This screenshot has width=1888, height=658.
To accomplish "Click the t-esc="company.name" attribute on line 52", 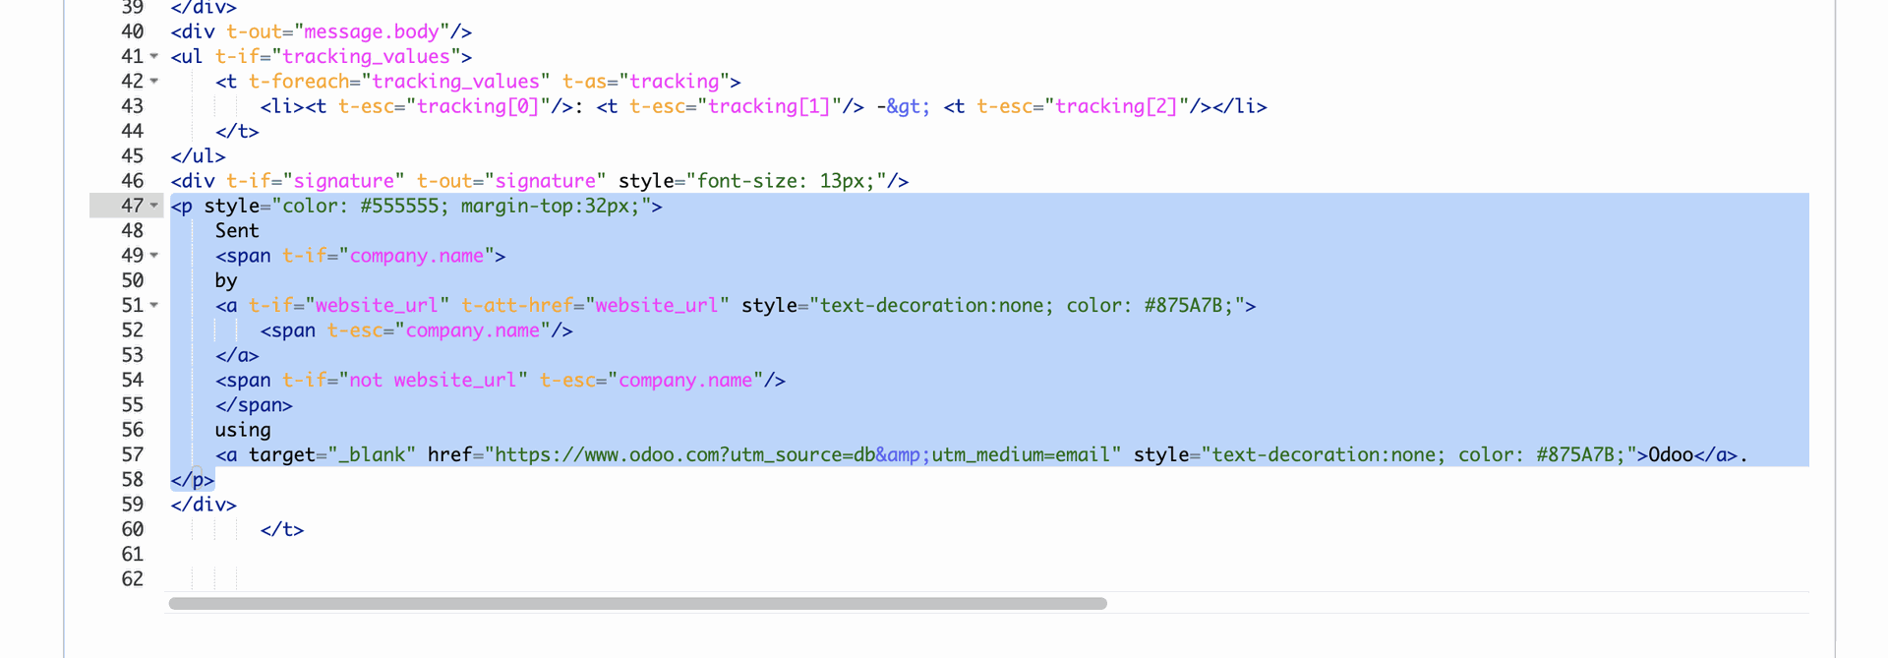I will [439, 330].
